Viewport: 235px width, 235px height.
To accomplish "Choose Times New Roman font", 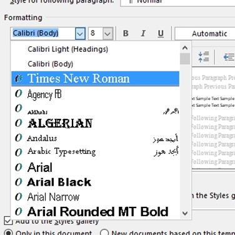I will 95,79.
